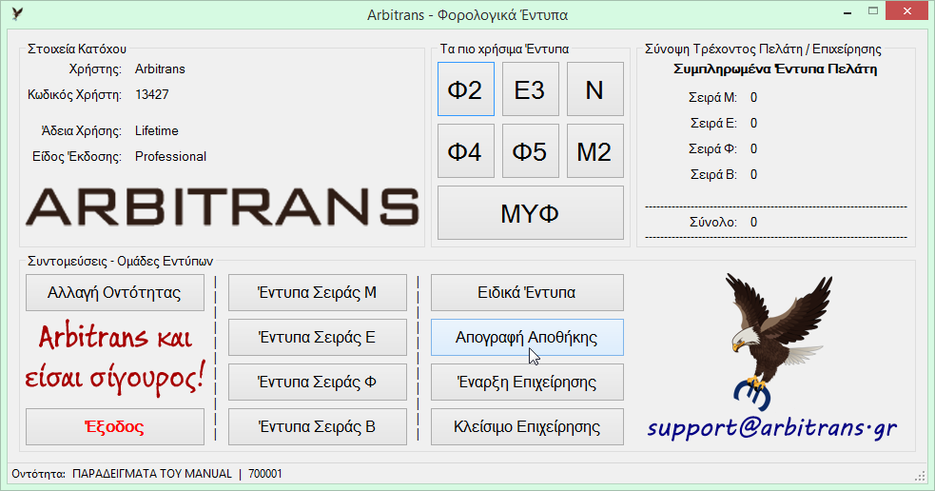Click the 'Σειρά Β:' count label
This screenshot has width=935, height=491.
[x=713, y=174]
